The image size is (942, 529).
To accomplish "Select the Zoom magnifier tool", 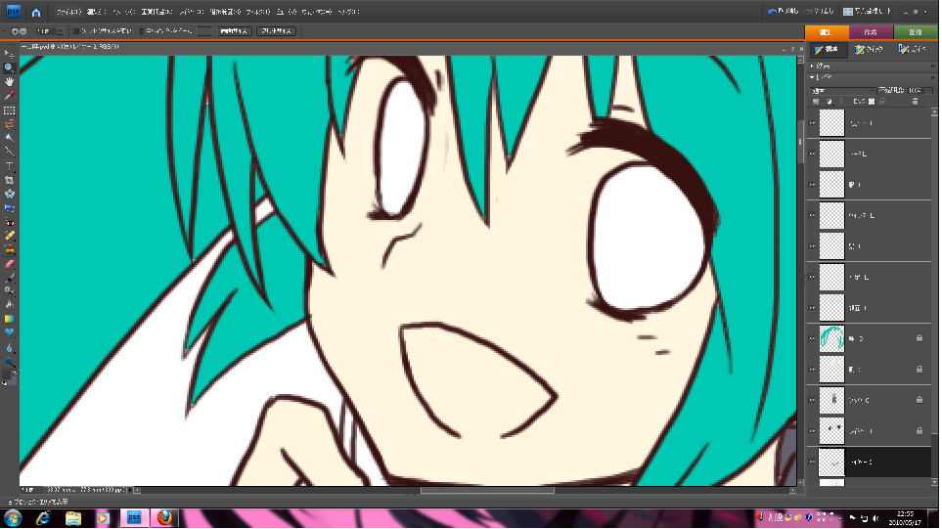I will point(9,67).
